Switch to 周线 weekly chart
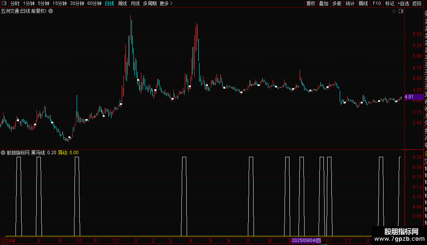The image size is (427, 245). [x=122, y=3]
